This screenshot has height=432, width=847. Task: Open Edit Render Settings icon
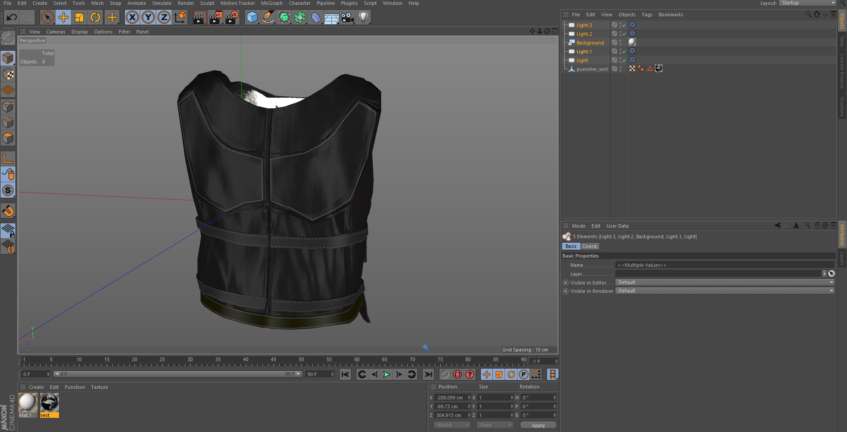point(232,18)
